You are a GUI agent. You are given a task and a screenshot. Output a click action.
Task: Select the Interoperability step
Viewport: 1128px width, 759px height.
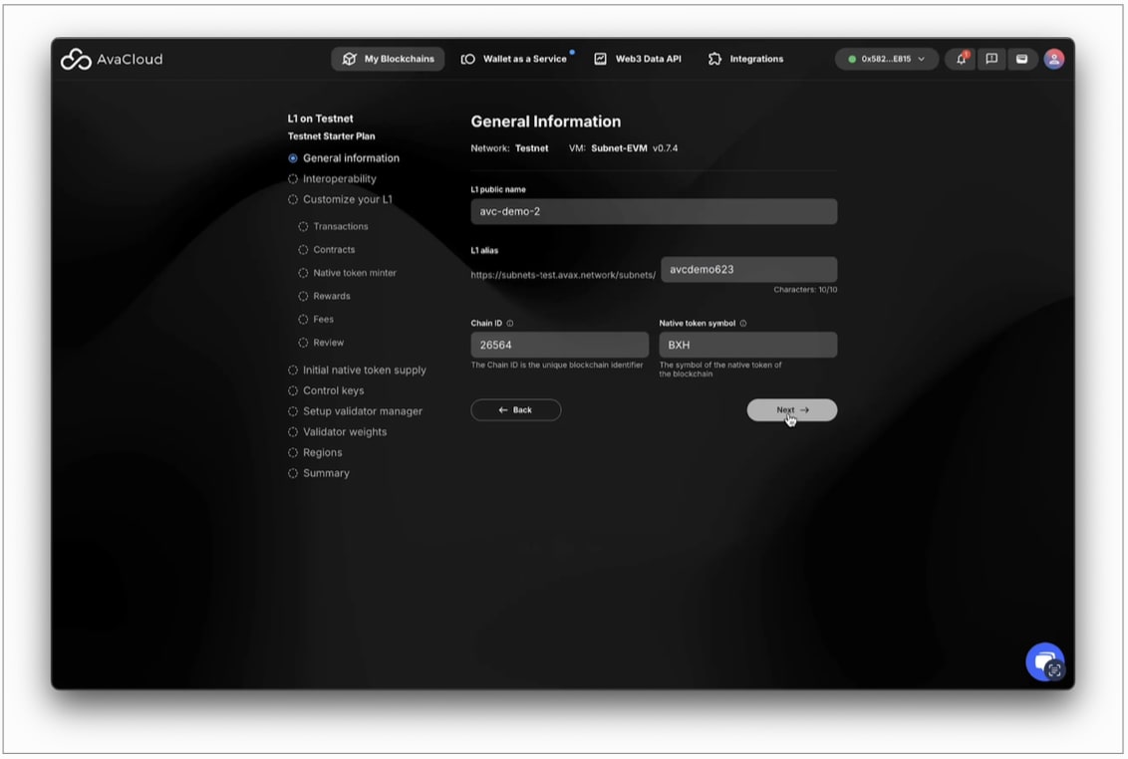pos(333,179)
